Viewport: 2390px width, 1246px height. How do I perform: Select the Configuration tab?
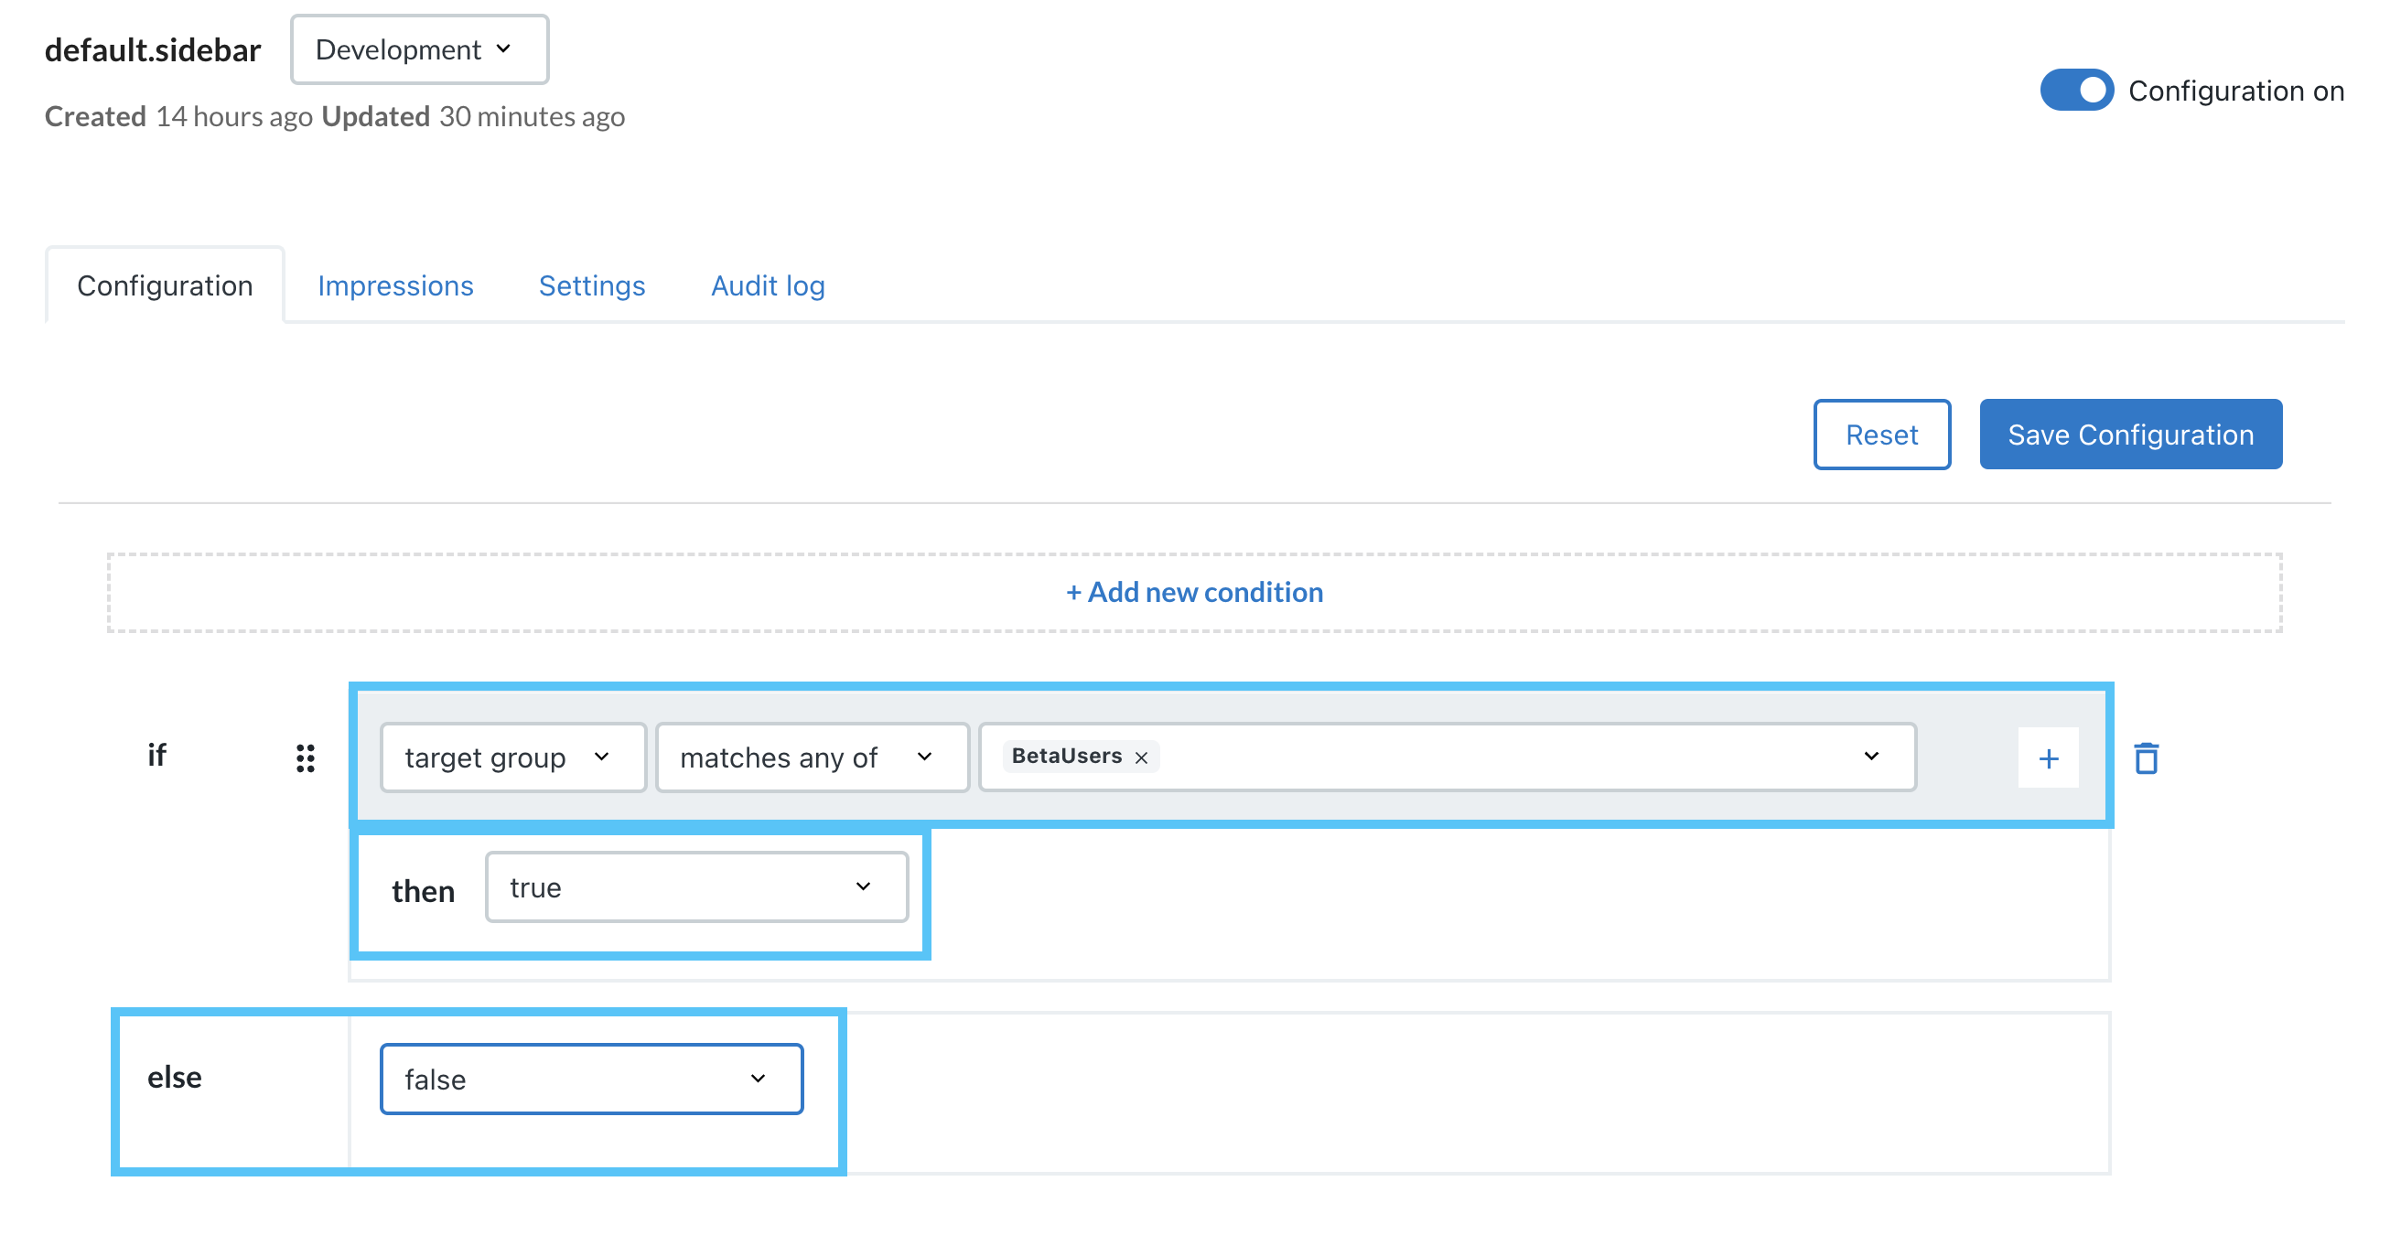coord(164,285)
